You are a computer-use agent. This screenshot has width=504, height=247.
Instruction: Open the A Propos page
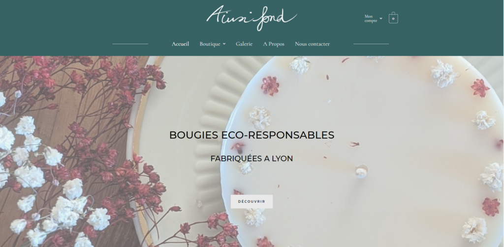274,44
